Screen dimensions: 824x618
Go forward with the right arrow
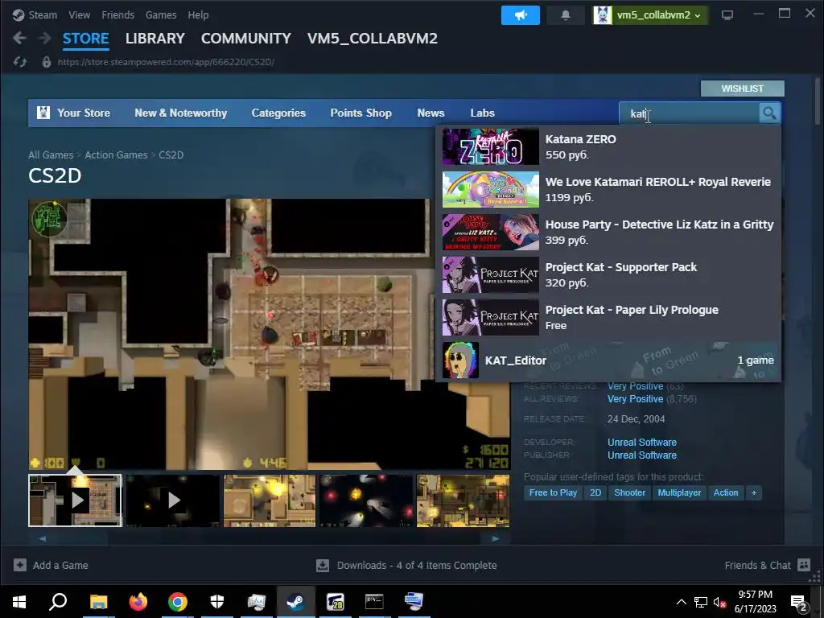click(x=45, y=38)
